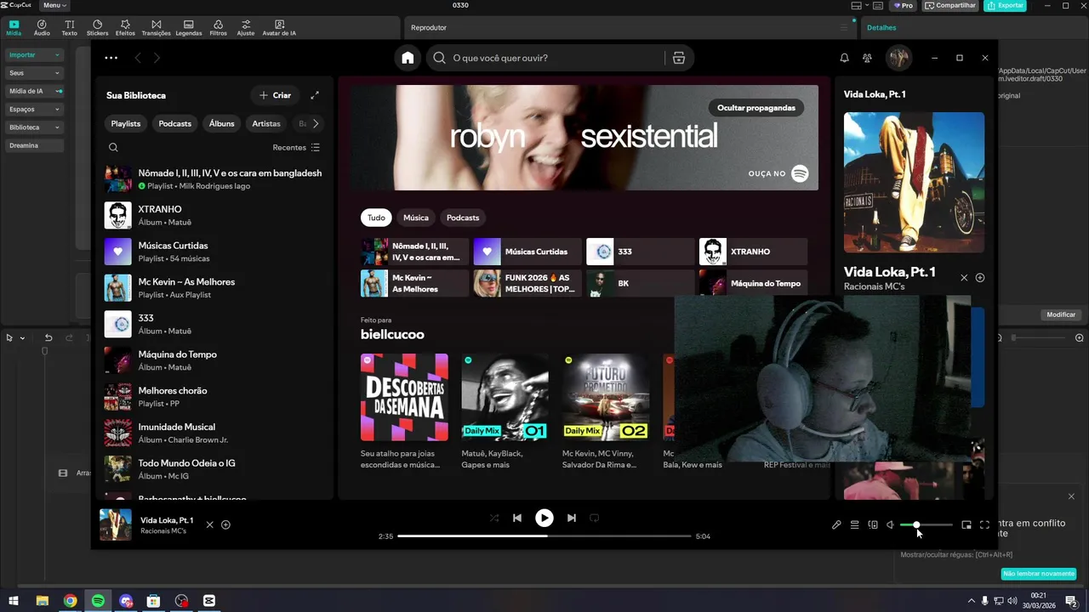Select the Música filter chip
The height and width of the screenshot is (612, 1089).
click(415, 218)
